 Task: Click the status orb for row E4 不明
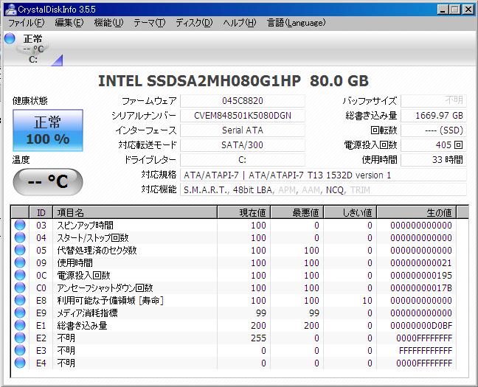(x=20, y=363)
